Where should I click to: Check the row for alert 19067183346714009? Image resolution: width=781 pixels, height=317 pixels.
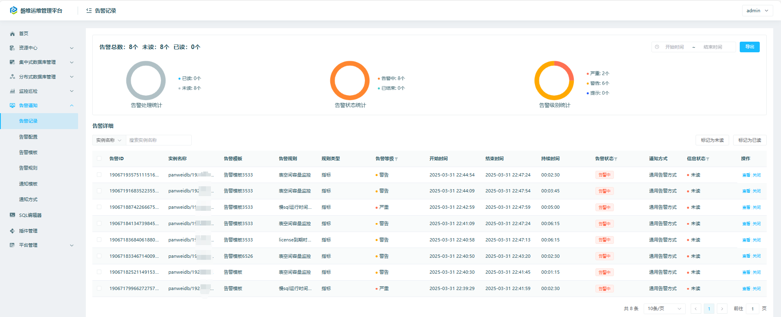pos(99,256)
